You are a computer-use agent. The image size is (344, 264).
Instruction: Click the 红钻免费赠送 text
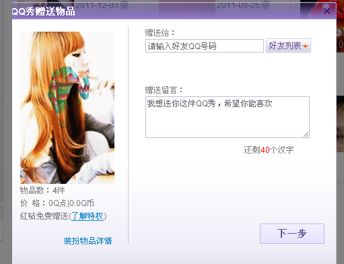point(44,216)
